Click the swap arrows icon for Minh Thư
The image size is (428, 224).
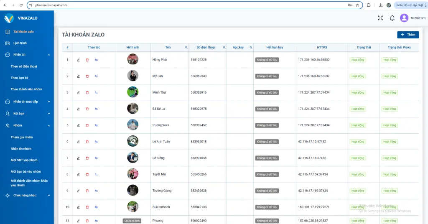point(96,92)
